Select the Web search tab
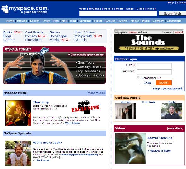The image size is (186, 169). [x=83, y=9]
